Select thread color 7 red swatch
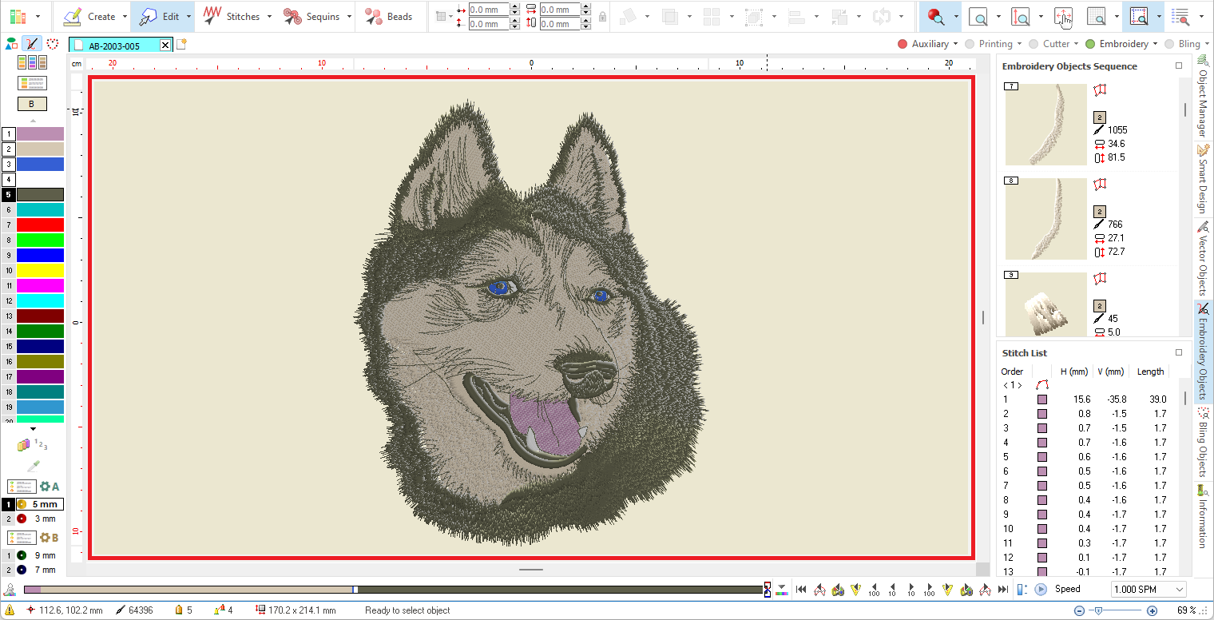This screenshot has width=1214, height=620. point(40,225)
